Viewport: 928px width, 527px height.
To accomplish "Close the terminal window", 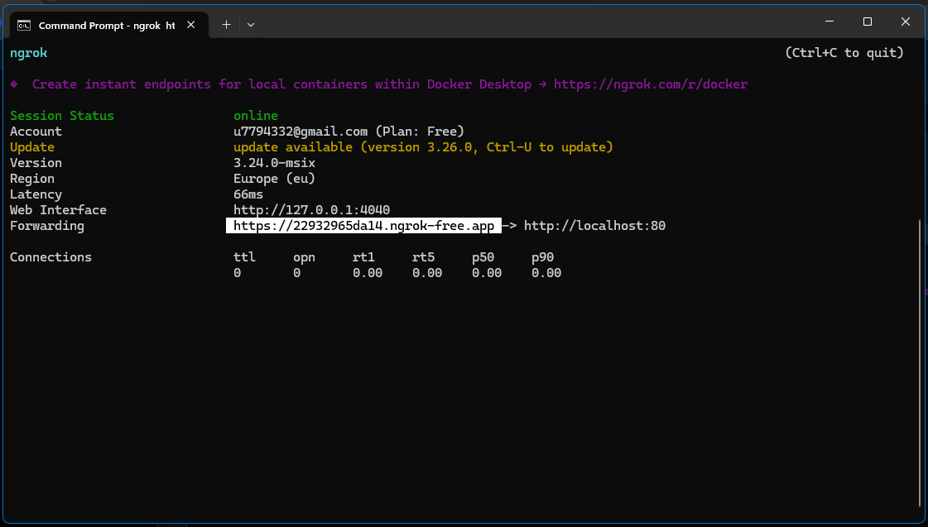I will (905, 22).
